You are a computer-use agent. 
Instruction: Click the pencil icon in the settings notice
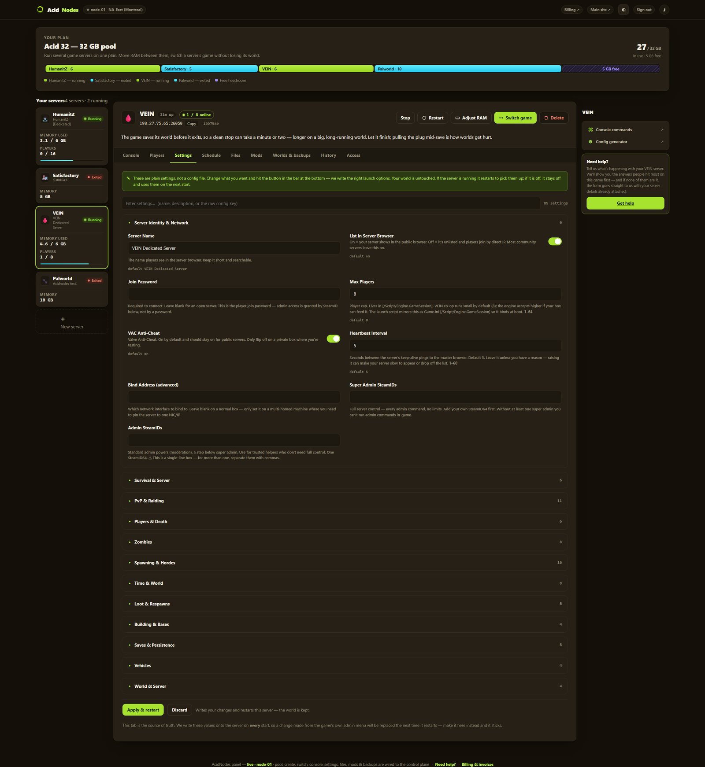pyautogui.click(x=128, y=178)
